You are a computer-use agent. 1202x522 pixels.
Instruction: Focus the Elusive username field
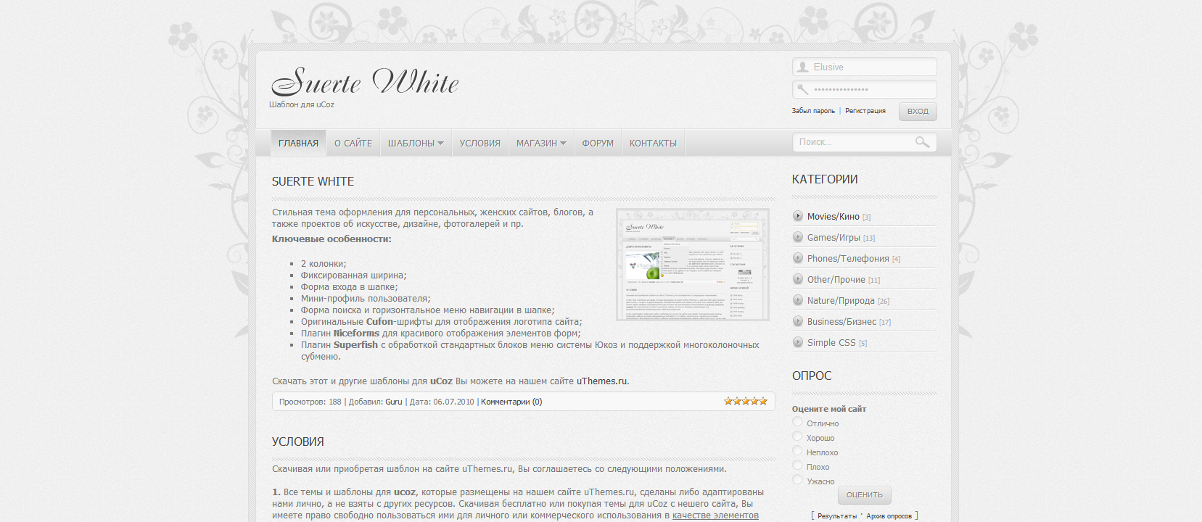click(865, 67)
